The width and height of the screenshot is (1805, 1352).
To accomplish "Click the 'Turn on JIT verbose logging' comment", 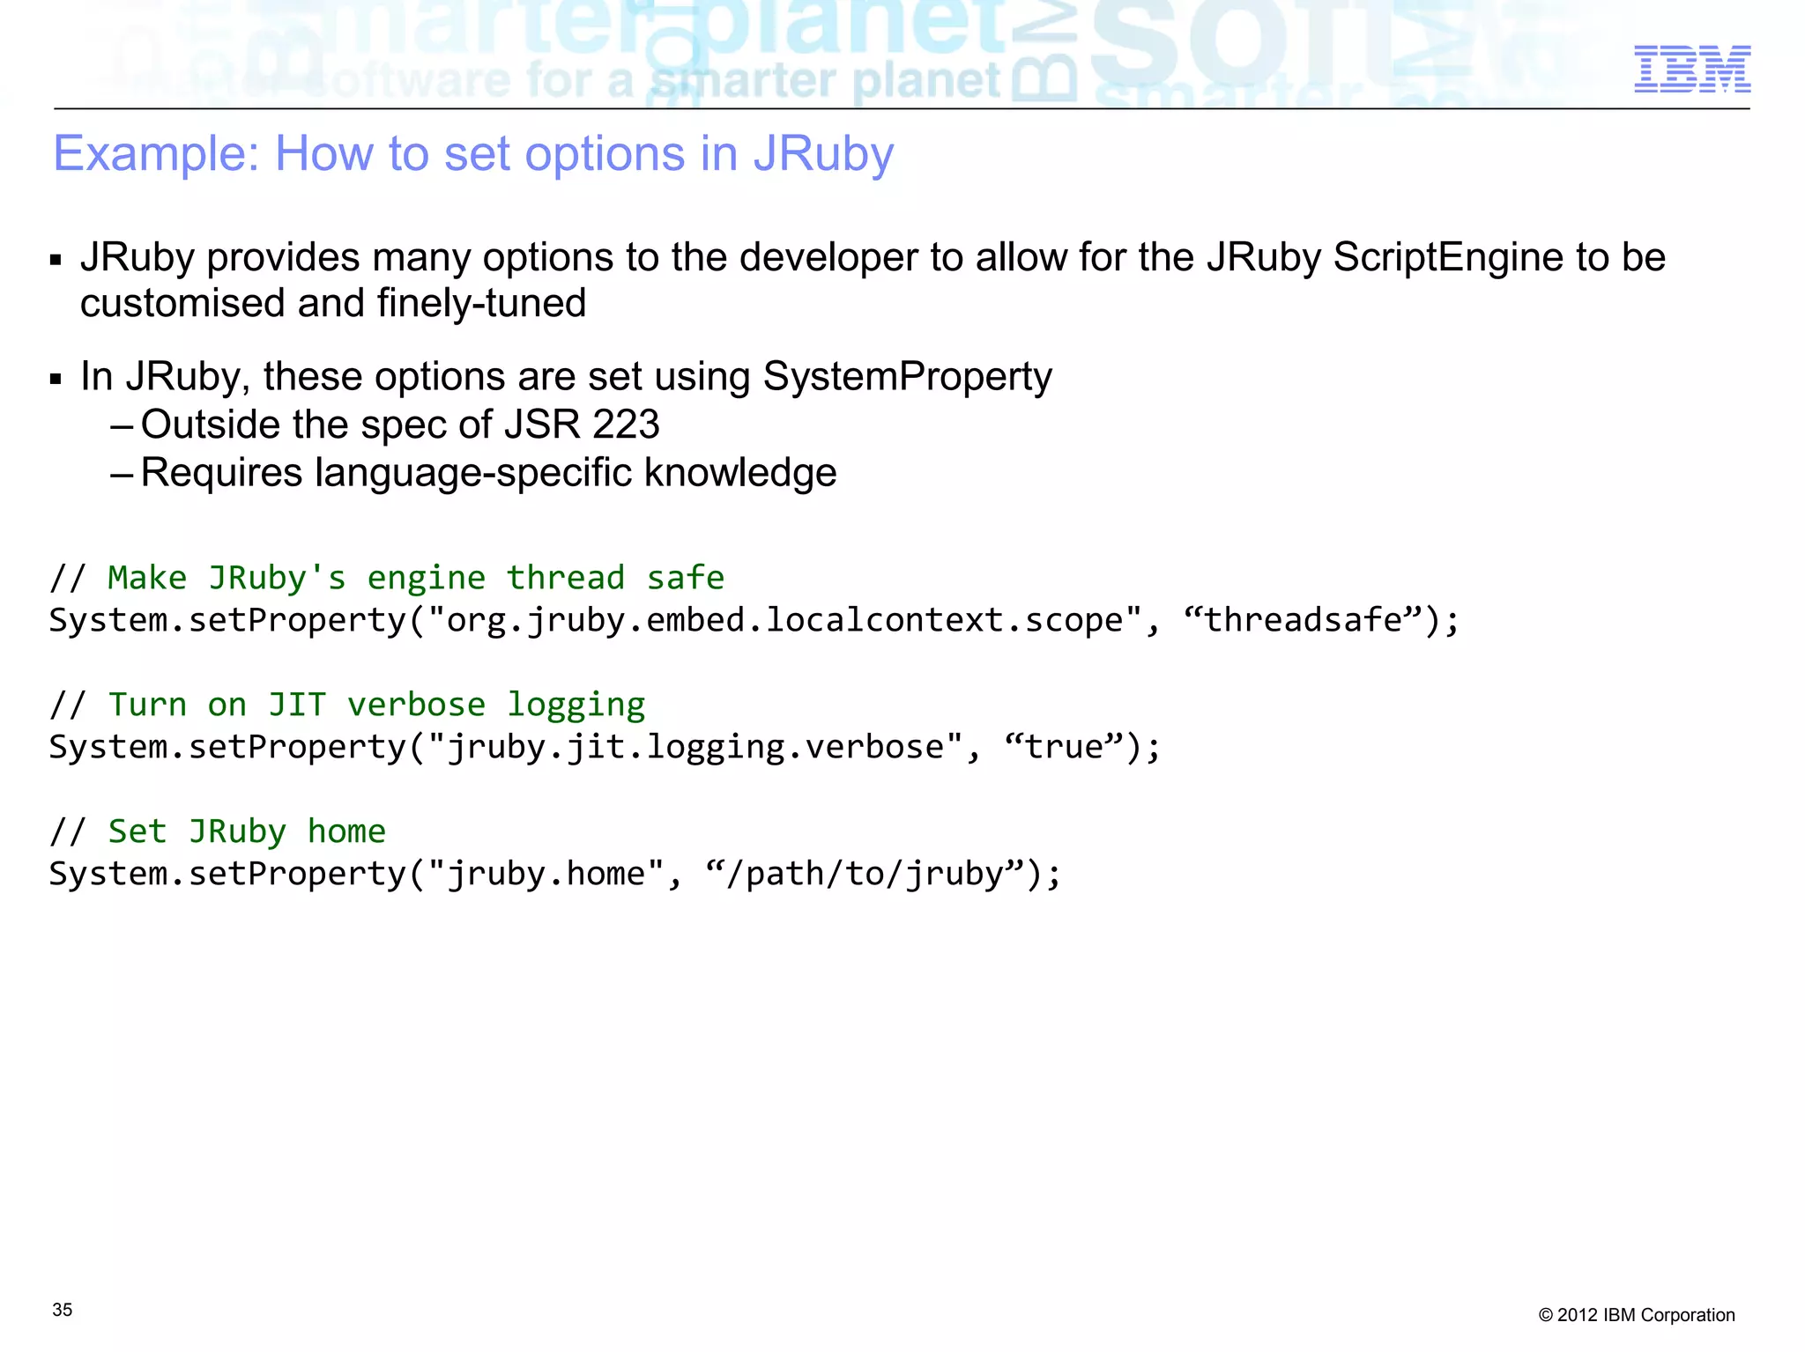I will [x=347, y=705].
